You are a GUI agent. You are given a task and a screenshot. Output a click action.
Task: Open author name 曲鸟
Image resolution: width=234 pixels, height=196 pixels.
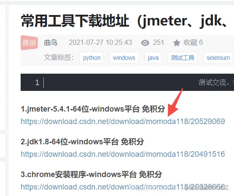[51, 43]
